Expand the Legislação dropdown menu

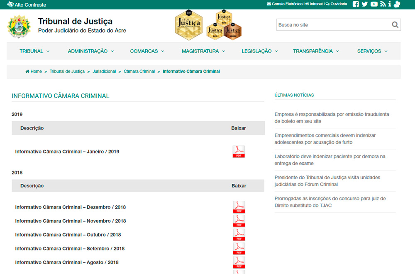pyautogui.click(x=259, y=51)
